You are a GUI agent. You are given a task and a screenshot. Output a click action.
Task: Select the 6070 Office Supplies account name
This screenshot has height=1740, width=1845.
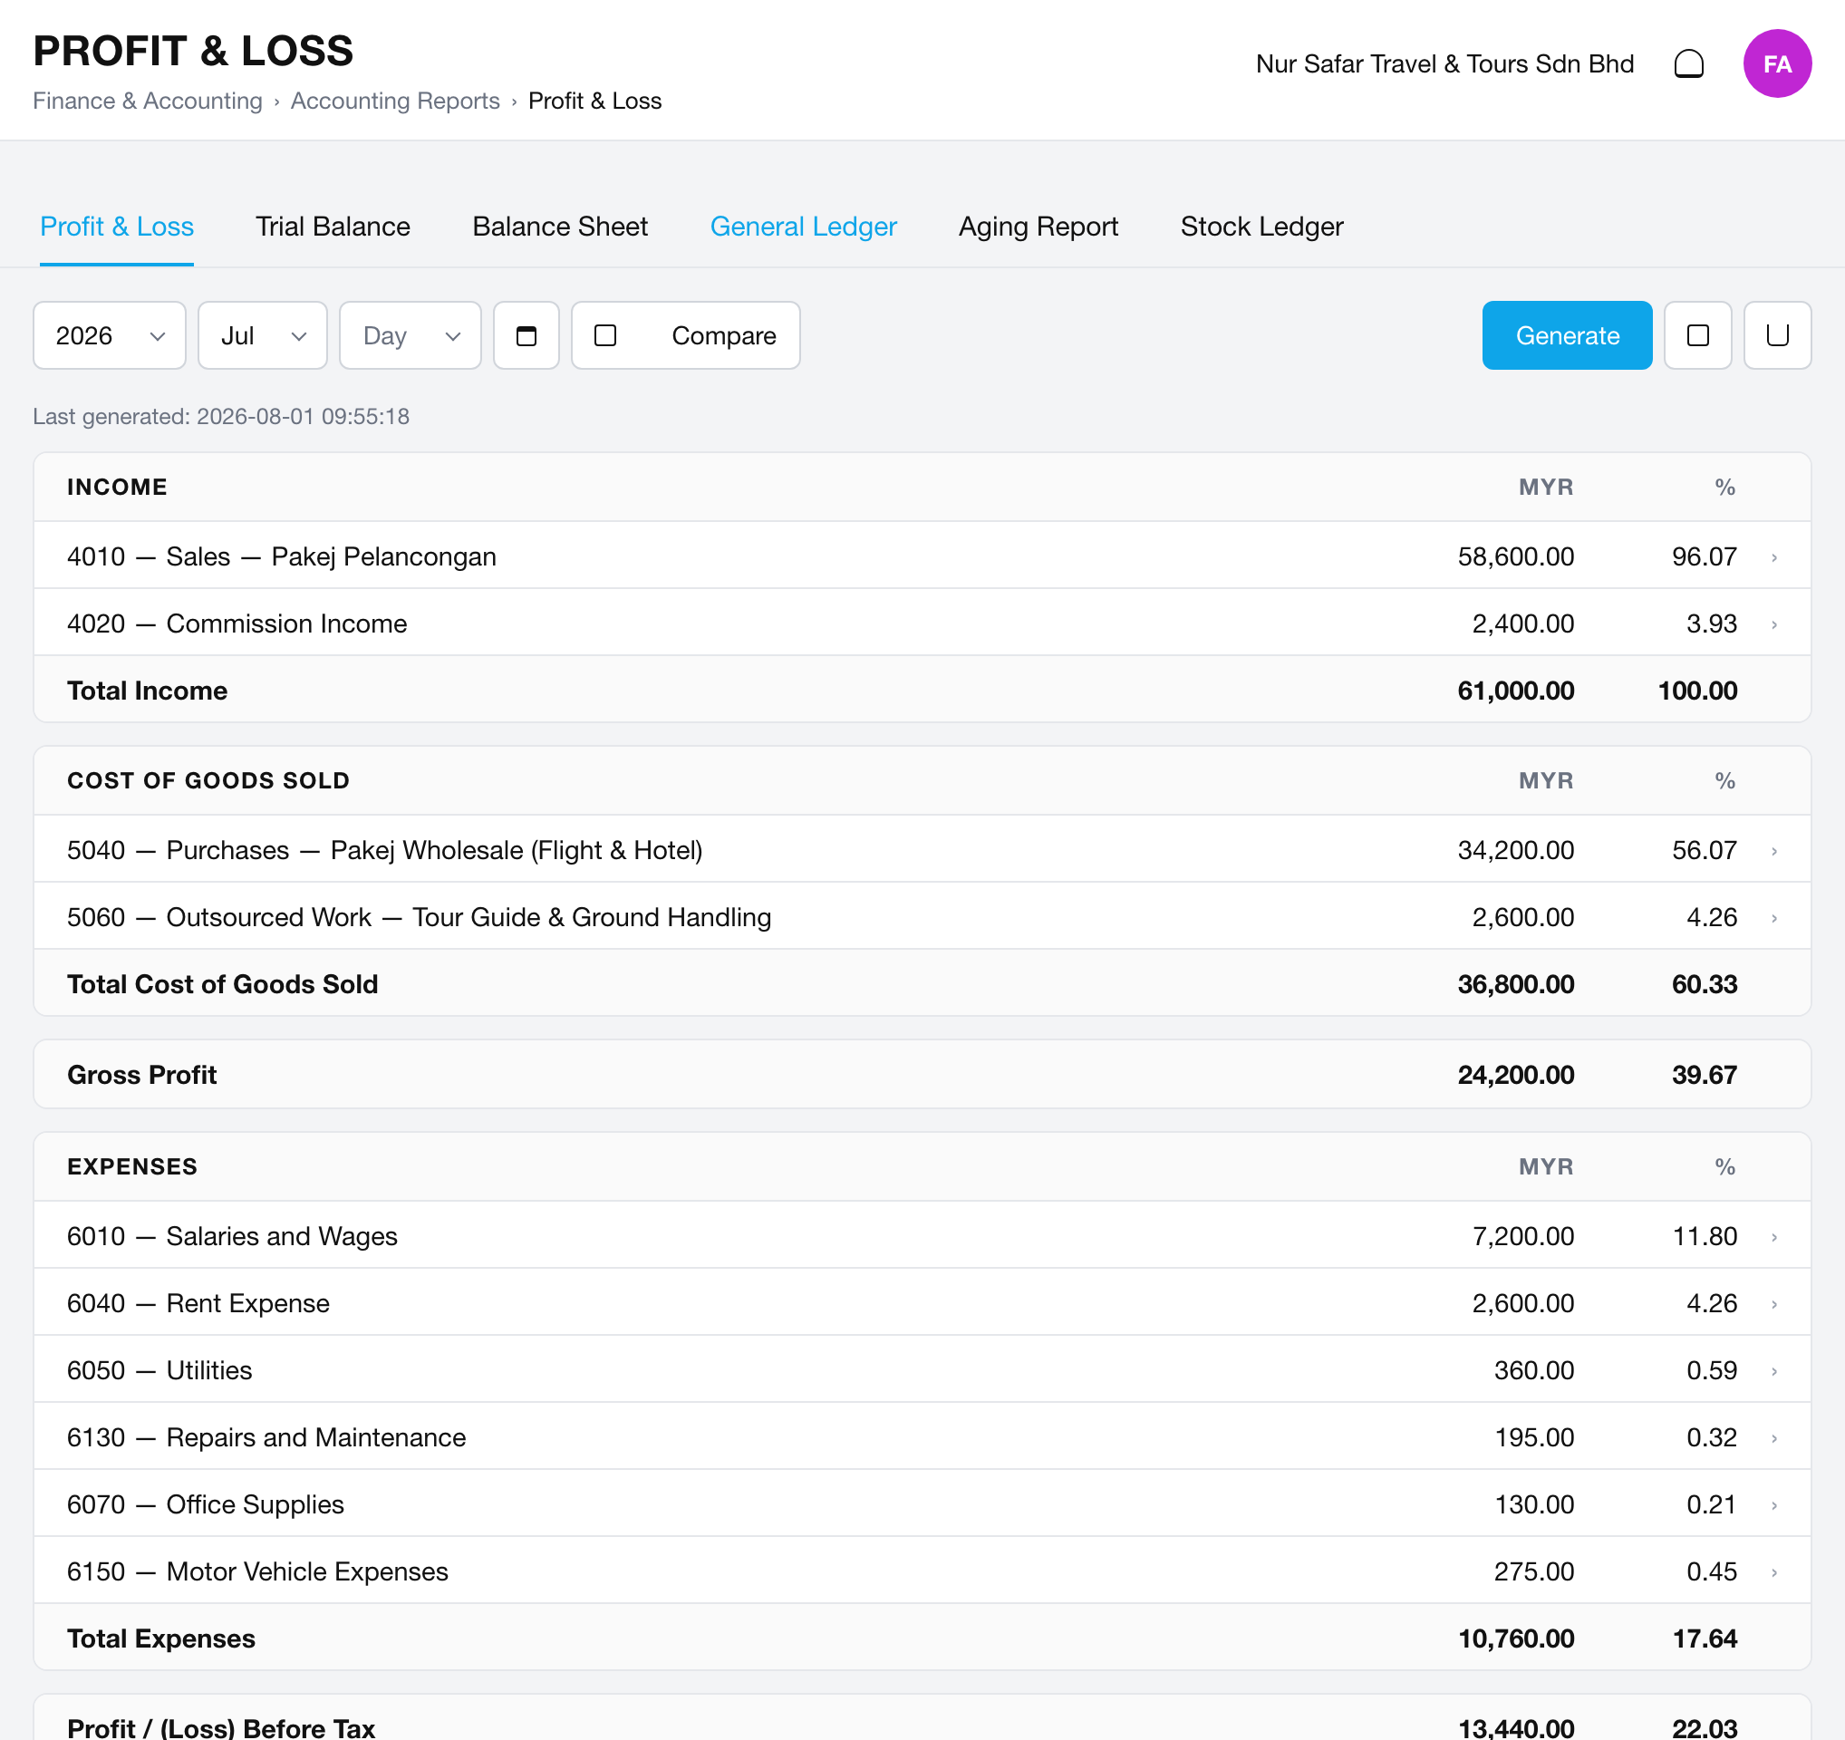[x=205, y=1504]
